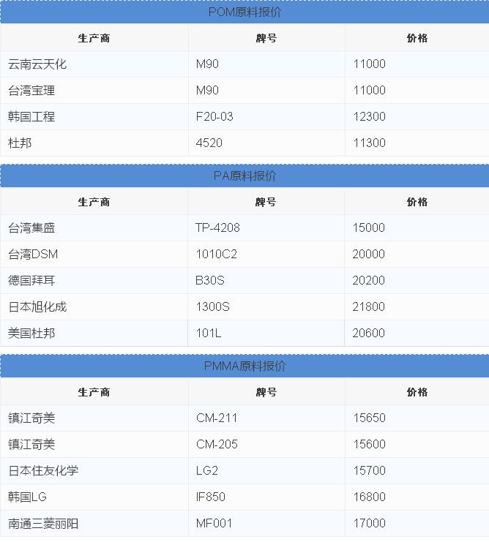Click 牌号 column header in PA table
This screenshot has height=542, width=489.
tap(266, 202)
